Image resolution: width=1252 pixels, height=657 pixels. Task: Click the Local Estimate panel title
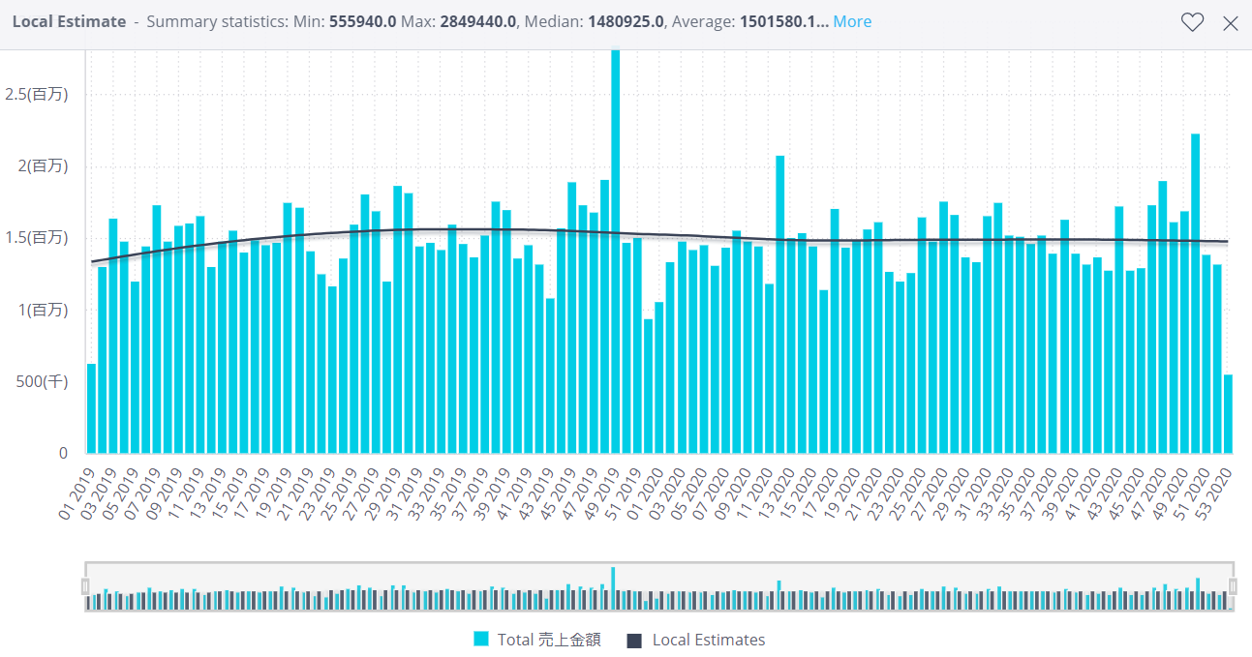pos(69,21)
